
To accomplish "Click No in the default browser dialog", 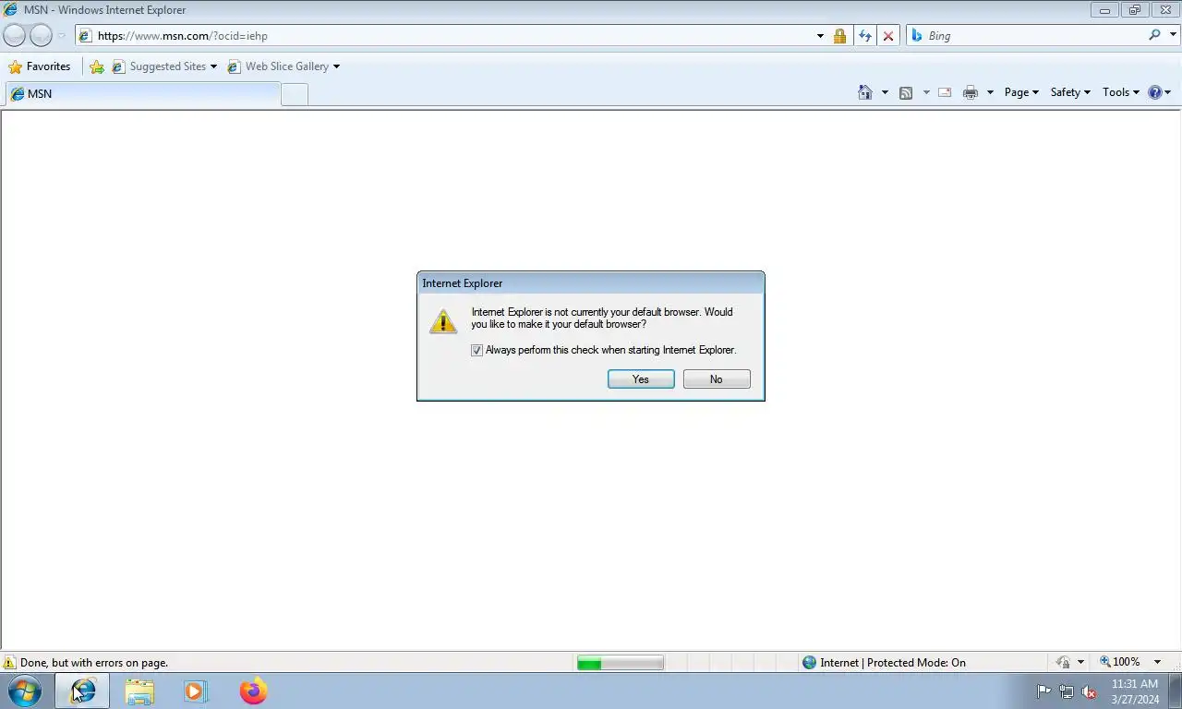I will point(717,379).
